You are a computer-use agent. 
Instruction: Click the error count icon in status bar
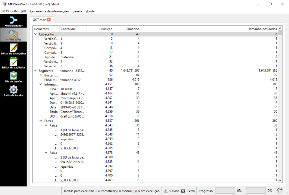(183, 190)
